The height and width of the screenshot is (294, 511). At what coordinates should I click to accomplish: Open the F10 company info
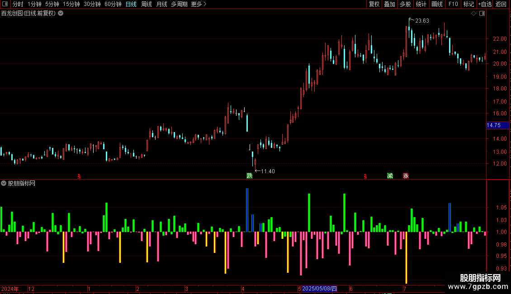tap(453, 4)
